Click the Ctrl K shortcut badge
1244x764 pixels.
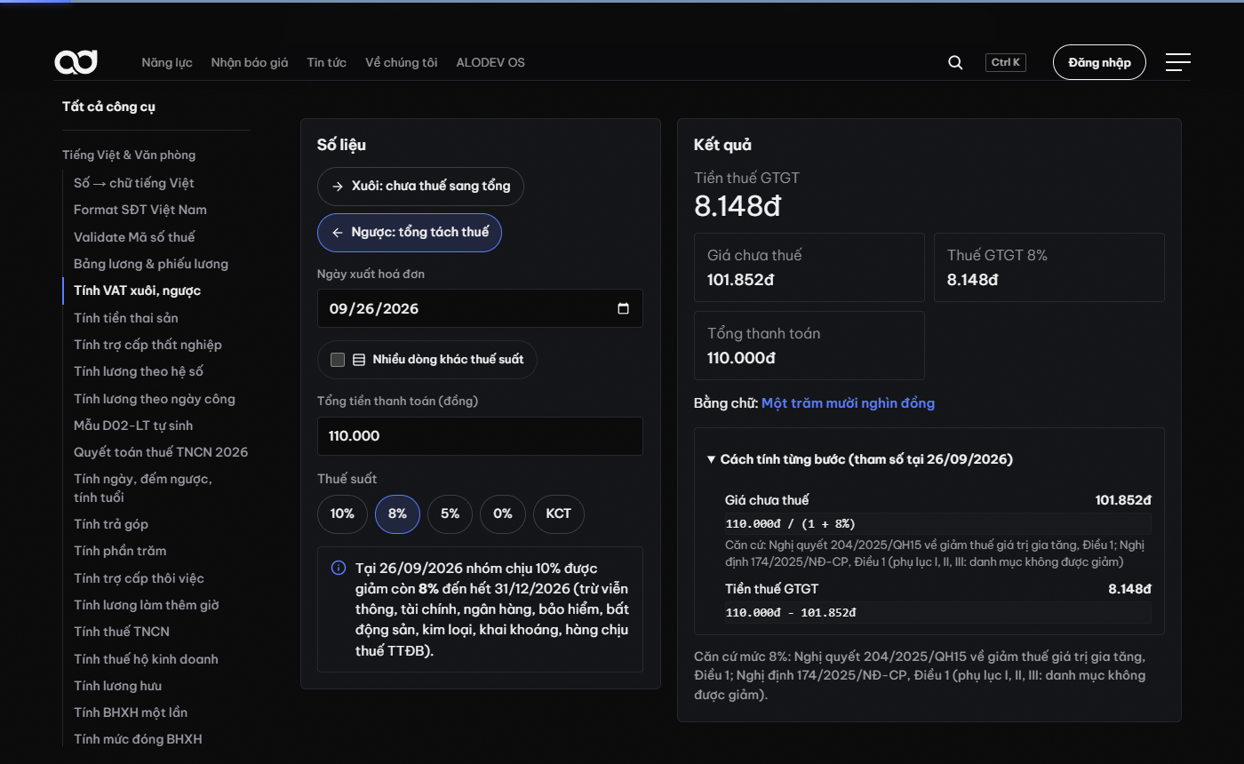(1006, 62)
